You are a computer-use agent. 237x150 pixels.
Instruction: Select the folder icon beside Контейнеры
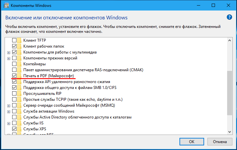click(19, 64)
